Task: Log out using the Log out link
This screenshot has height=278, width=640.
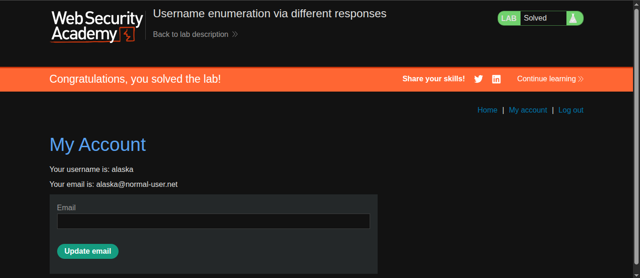Action: (x=571, y=110)
